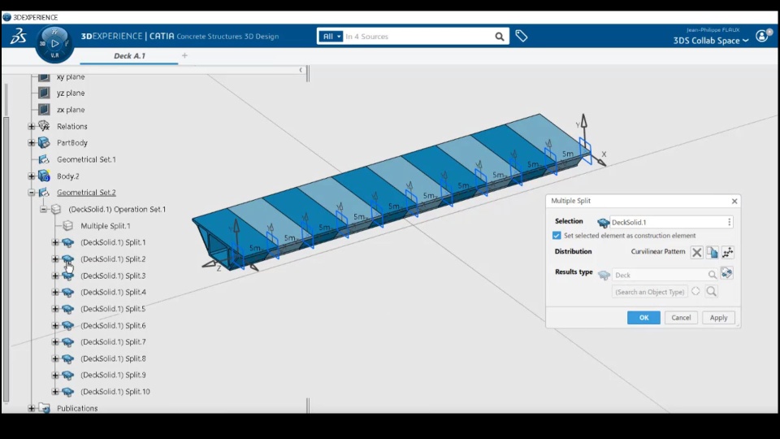Expand the Body.2 tree node

(x=32, y=176)
